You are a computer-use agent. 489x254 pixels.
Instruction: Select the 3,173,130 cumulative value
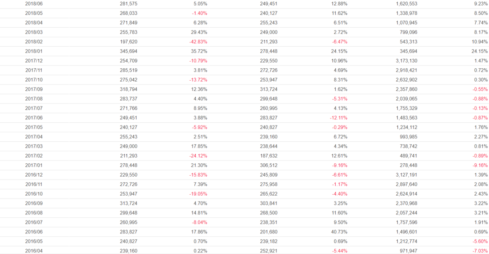406,61
